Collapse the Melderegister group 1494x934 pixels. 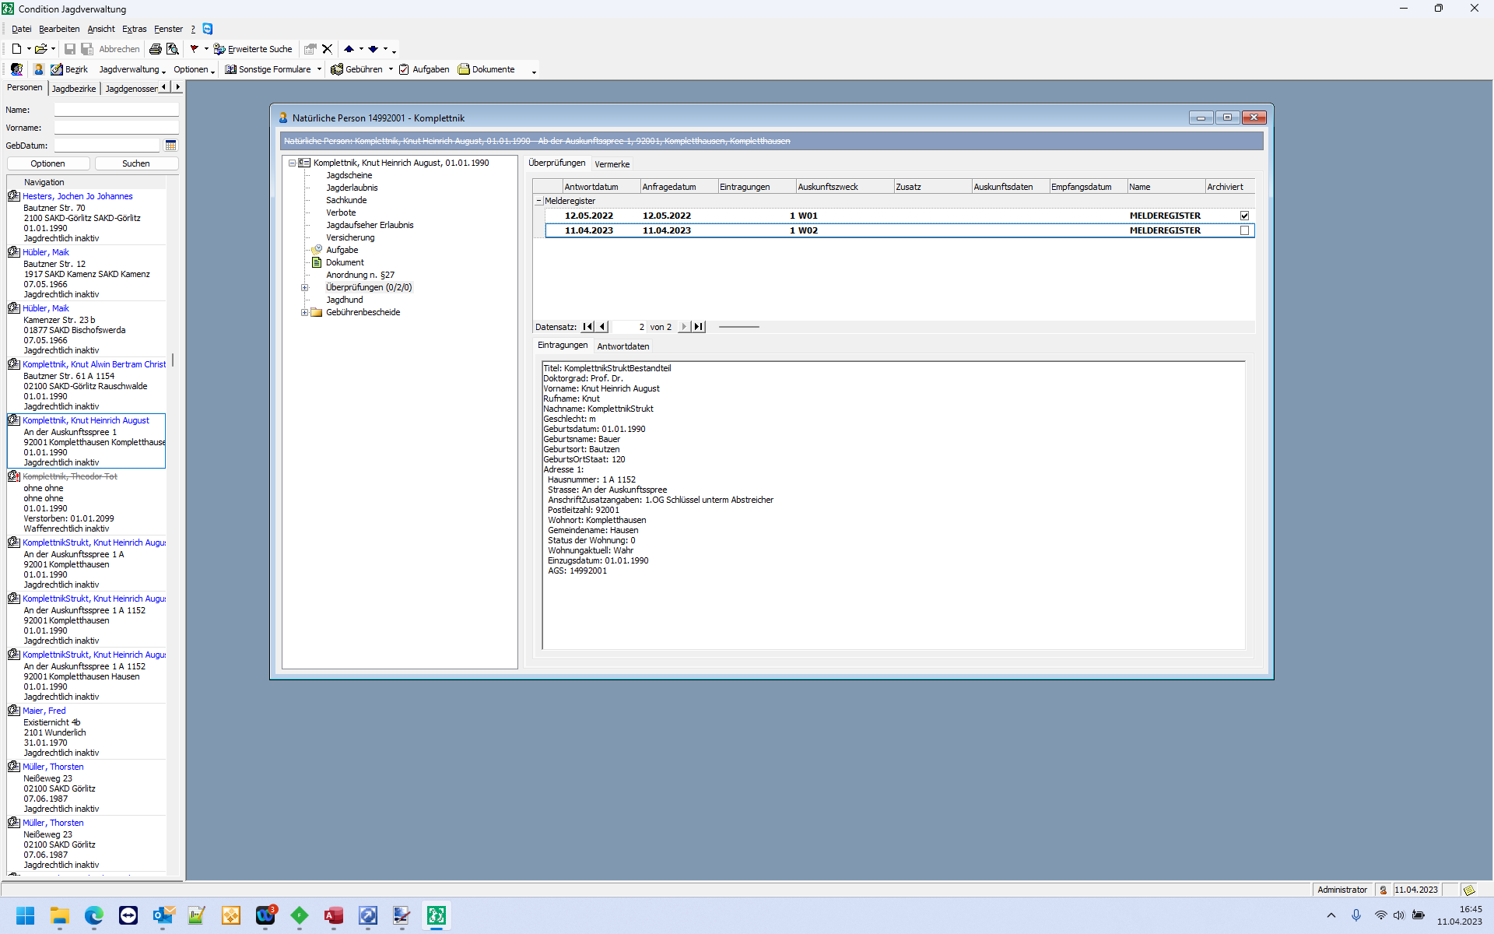point(538,201)
